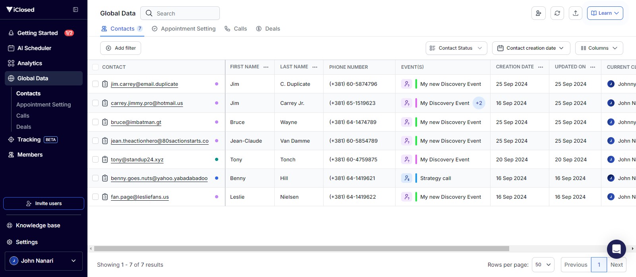Viewport: 636px width, 277px height.
Task: Switch to the Deals tab
Action: [x=268, y=29]
